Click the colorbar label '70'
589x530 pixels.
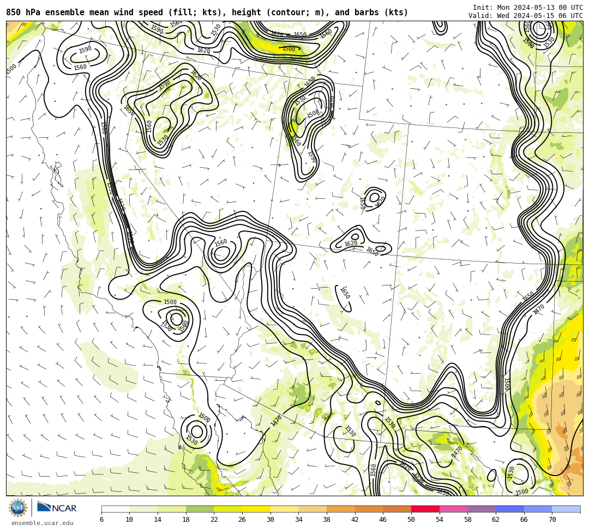[552, 520]
